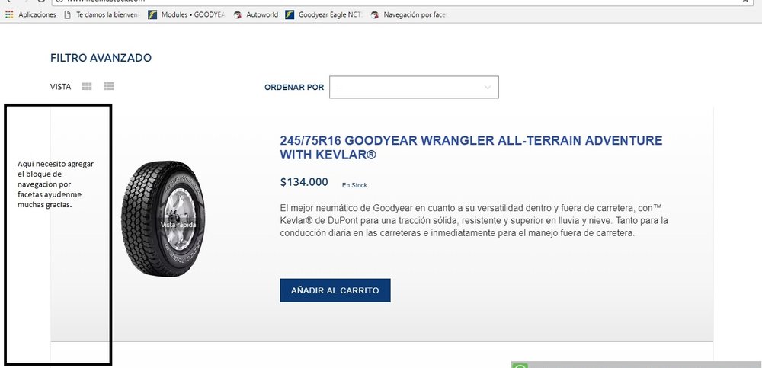
Task: Click the Goodyear Eagle NCT5 bookmark favicon
Action: [x=290, y=14]
